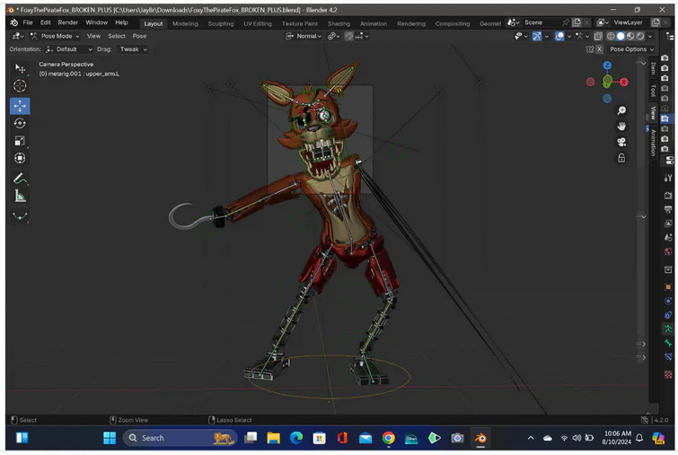Open the Normal transform orientation dropdown
Viewport: 678px width, 455px height.
(x=304, y=36)
